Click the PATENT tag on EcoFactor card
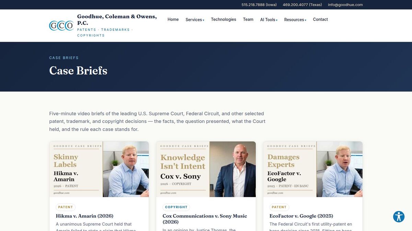This screenshot has height=231, width=412. [279, 207]
